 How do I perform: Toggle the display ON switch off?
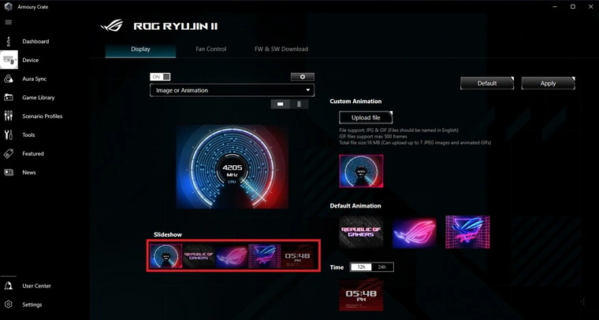point(160,76)
